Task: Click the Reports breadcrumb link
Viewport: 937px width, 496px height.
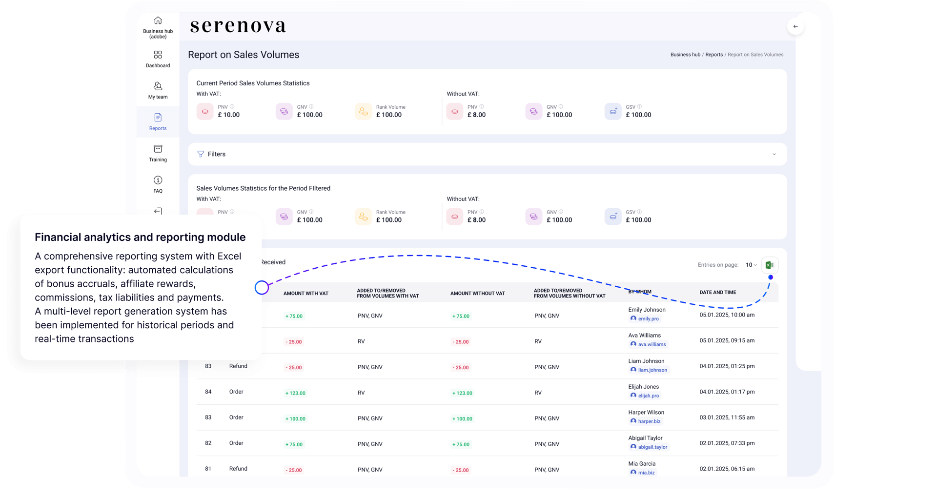Action: [x=714, y=55]
